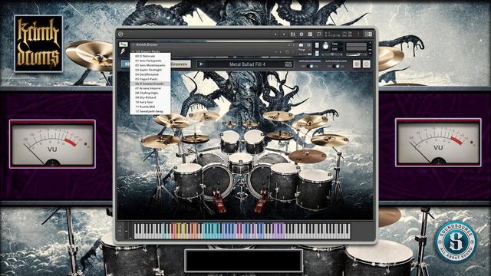Open instrument edit mode via wrench icon
This screenshot has height=276, width=491.
[124, 44]
